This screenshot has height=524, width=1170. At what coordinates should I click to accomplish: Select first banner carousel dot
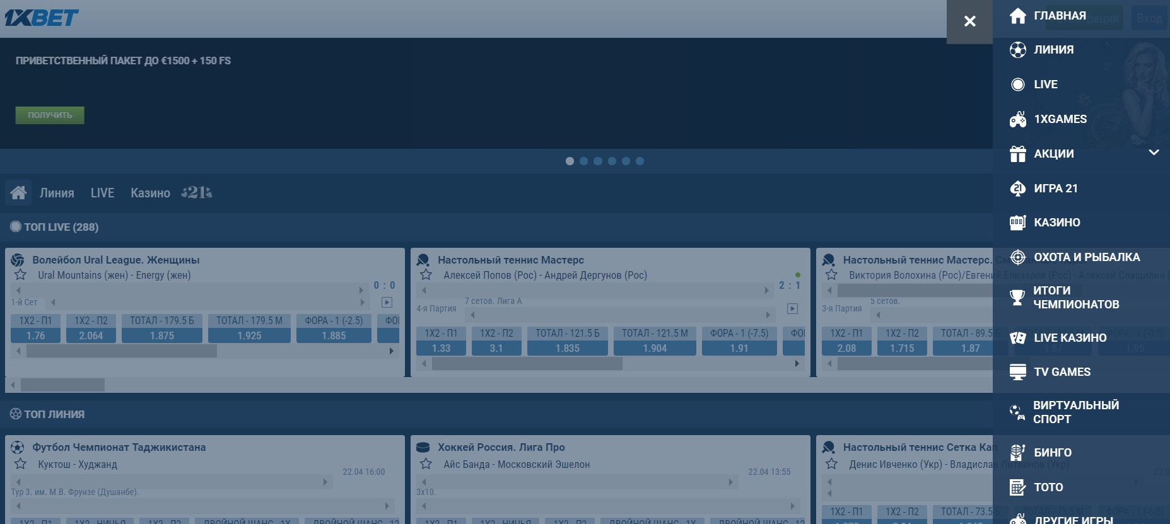click(570, 161)
